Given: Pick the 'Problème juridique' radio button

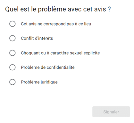Looking at the screenshot, I should (13, 82).
